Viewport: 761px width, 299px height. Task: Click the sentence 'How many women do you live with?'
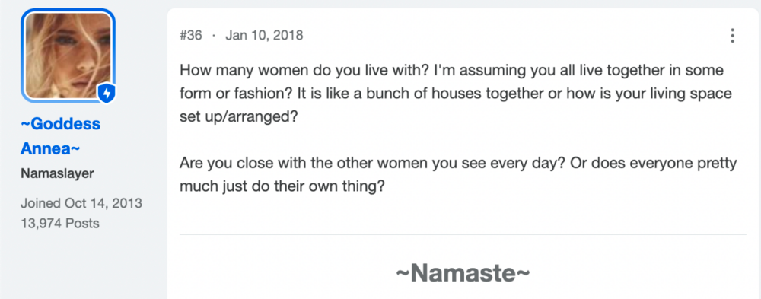coord(304,71)
